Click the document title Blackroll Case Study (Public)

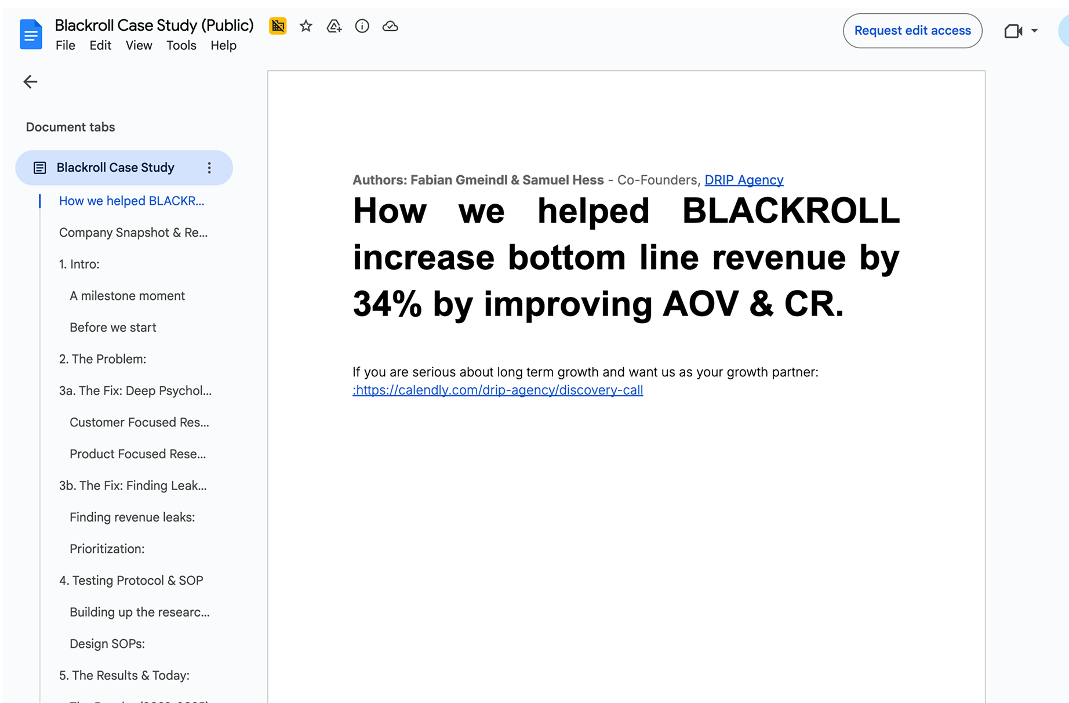coord(154,25)
